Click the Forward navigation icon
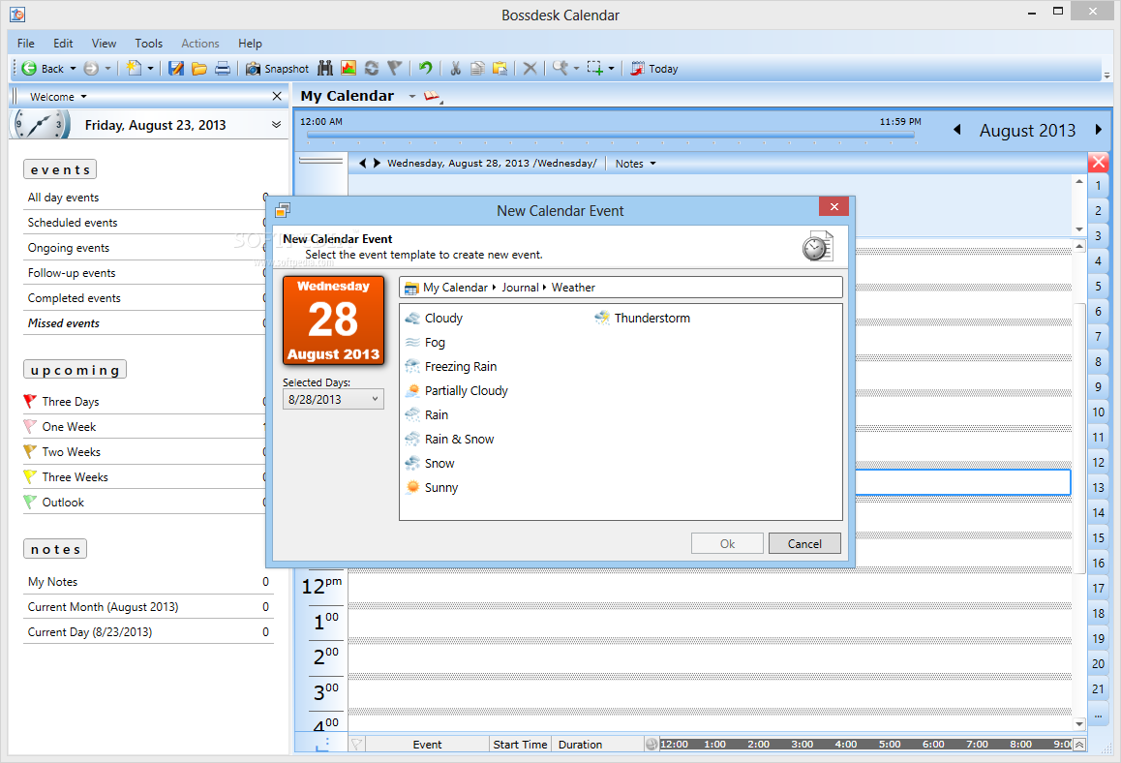The height and width of the screenshot is (763, 1121). (91, 69)
